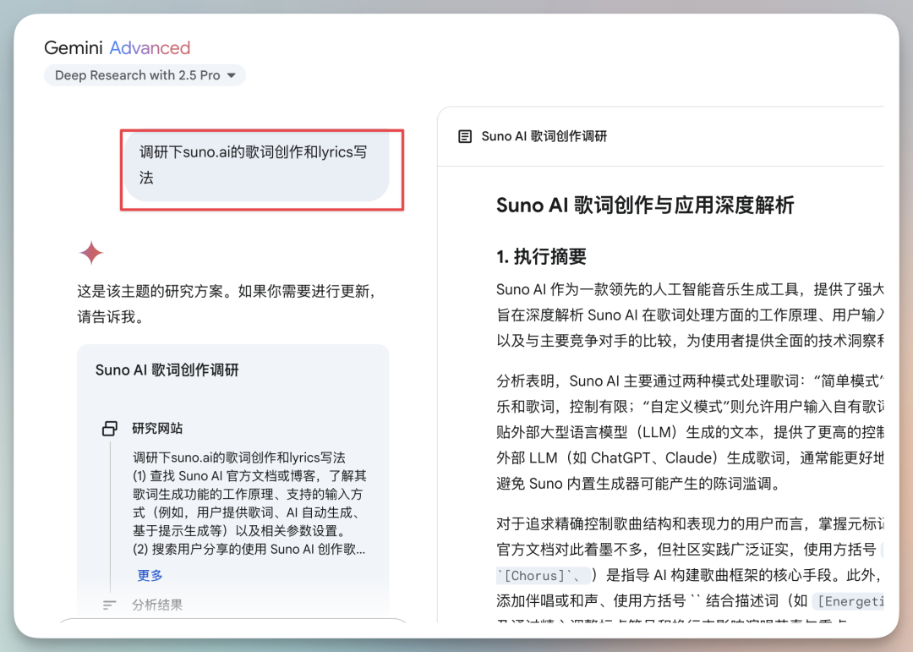Open the Suno AI 歌词创作调研 plan card title
Image resolution: width=913 pixels, height=652 pixels.
click(x=167, y=370)
